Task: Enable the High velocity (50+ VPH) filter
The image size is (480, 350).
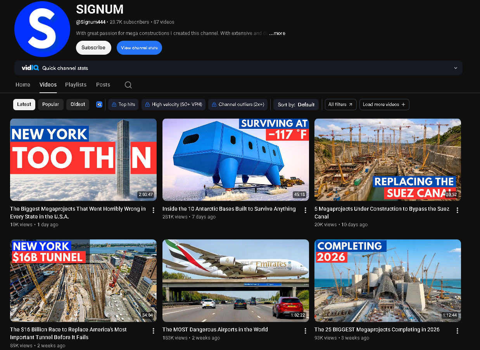Action: click(x=173, y=104)
